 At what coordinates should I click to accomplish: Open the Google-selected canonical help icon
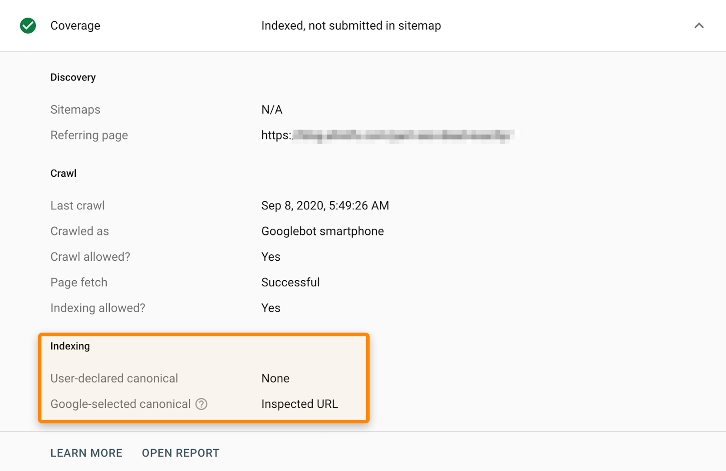pos(202,404)
